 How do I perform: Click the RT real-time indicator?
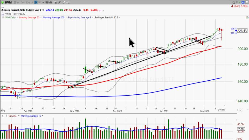click(240, 2)
